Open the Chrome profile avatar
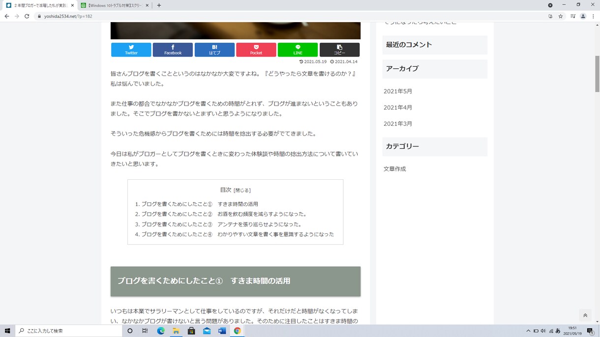This screenshot has width=600, height=337. [583, 16]
